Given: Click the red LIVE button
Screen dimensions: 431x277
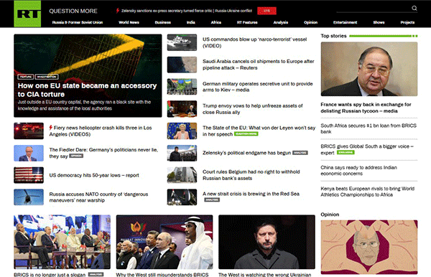Looking at the screenshot, I should pos(267,11).
